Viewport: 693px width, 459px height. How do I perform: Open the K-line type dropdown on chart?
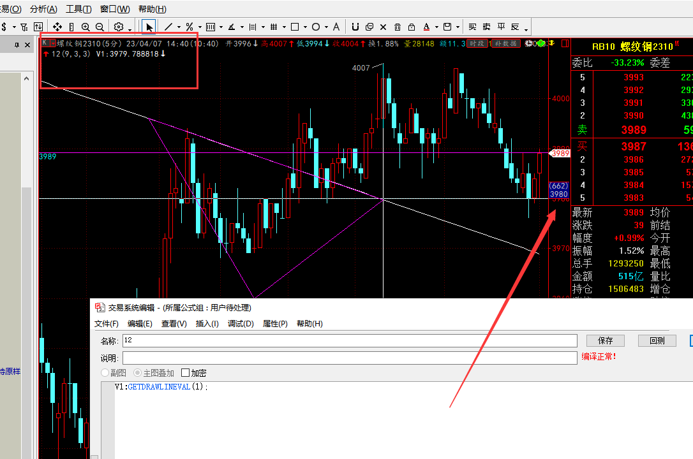(x=53, y=43)
